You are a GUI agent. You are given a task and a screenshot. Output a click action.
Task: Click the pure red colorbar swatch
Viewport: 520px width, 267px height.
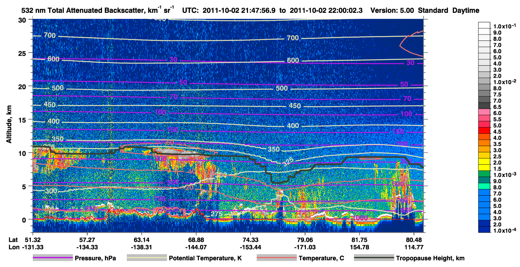484,130
